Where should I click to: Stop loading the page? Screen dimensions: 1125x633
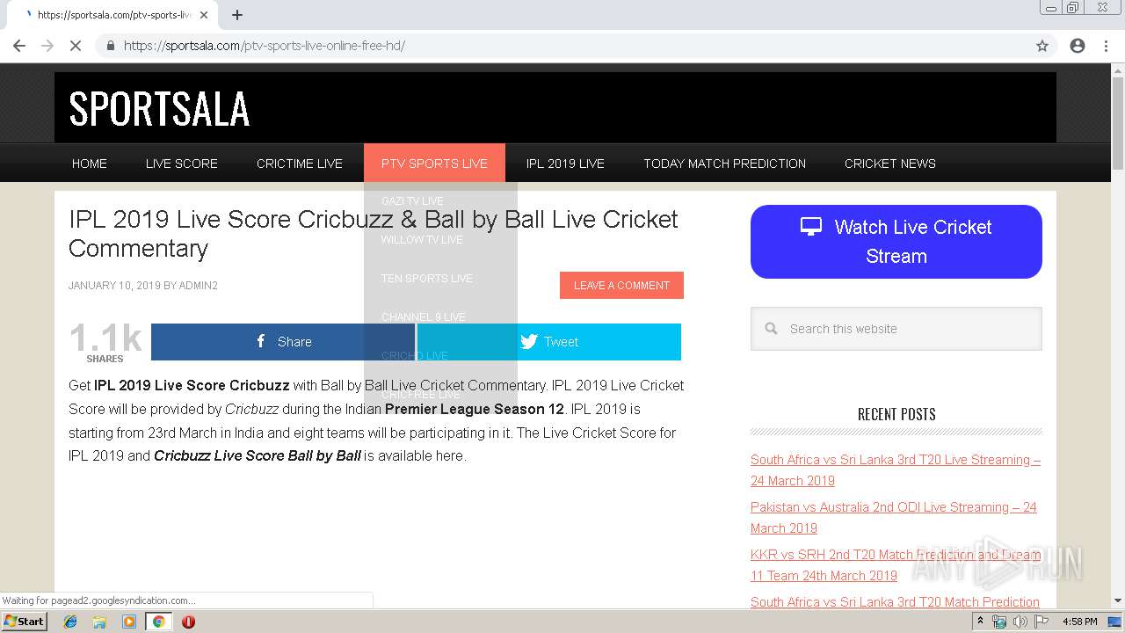coord(76,46)
